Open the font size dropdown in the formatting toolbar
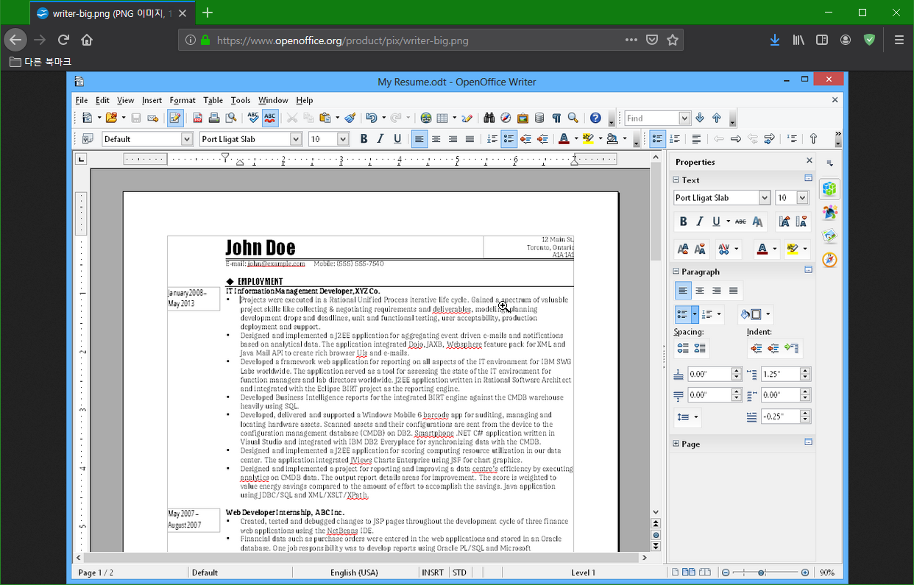Image resolution: width=914 pixels, height=585 pixels. click(x=343, y=139)
